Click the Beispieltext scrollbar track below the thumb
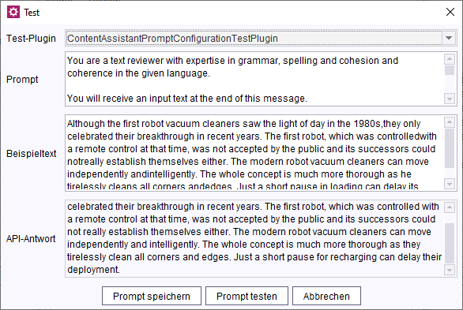This screenshot has width=463, height=310. pos(450,174)
